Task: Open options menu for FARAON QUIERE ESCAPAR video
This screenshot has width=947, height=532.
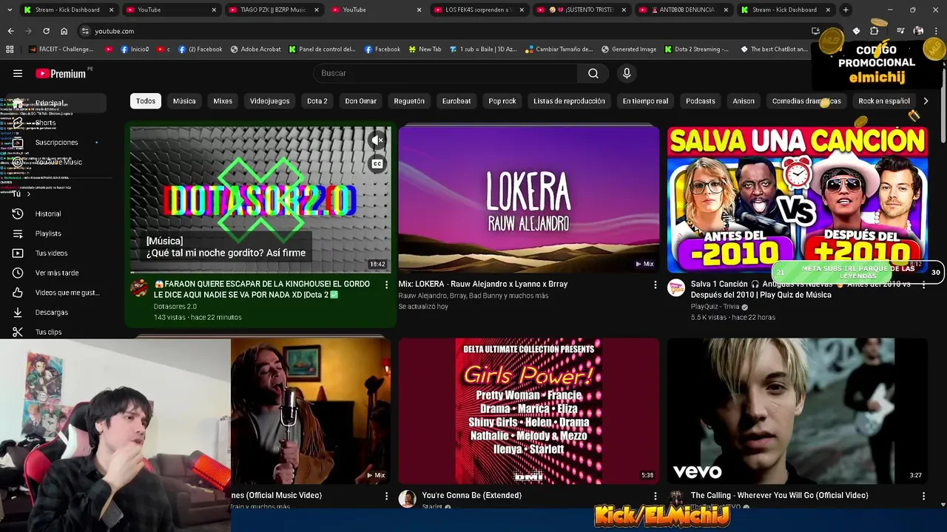Action: click(386, 284)
